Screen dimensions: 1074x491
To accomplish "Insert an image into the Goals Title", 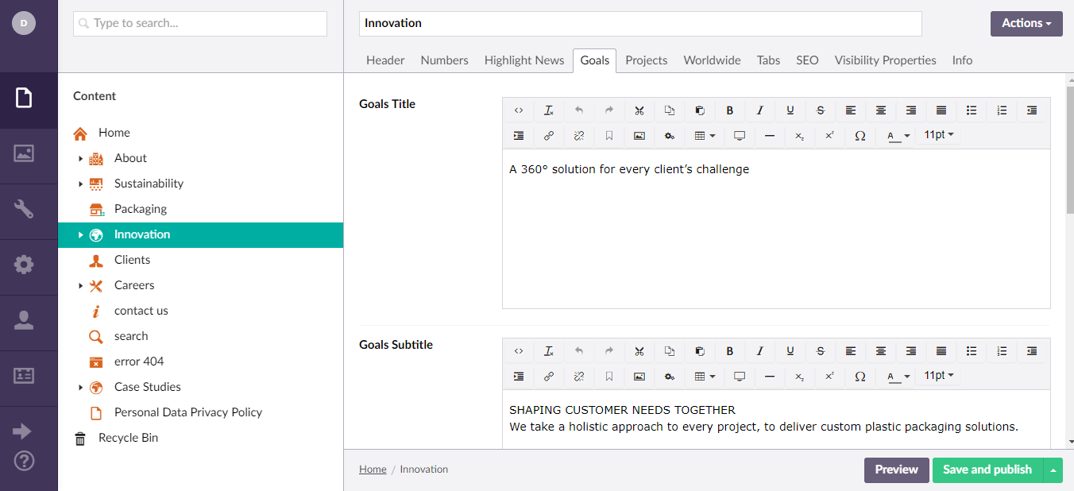I will pos(639,135).
